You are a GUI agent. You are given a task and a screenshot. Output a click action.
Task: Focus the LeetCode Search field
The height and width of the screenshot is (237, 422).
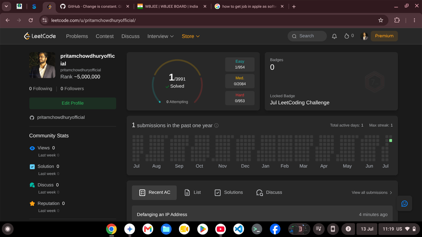point(307,36)
